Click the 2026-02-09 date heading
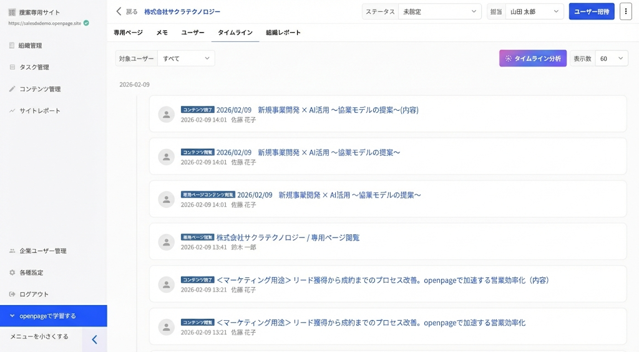The width and height of the screenshot is (639, 352). (x=135, y=85)
